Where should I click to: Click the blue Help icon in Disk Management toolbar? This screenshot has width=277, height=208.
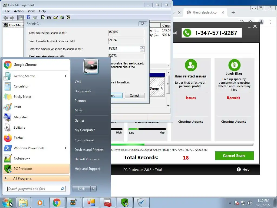point(28,17)
